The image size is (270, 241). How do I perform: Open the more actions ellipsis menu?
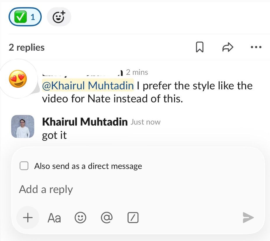(256, 47)
